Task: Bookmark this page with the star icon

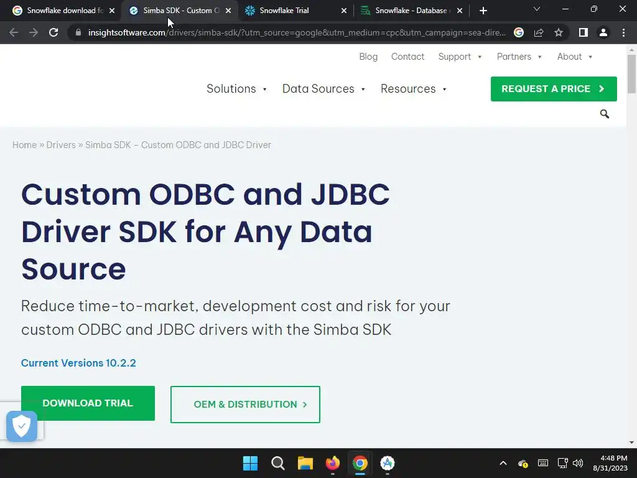Action: pyautogui.click(x=559, y=32)
